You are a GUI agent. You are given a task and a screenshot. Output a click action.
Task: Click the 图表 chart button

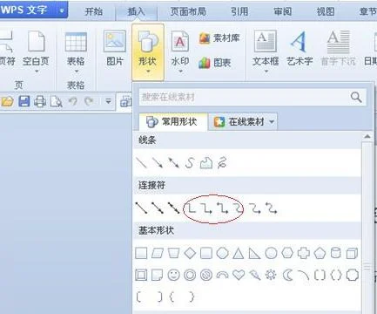(215, 63)
